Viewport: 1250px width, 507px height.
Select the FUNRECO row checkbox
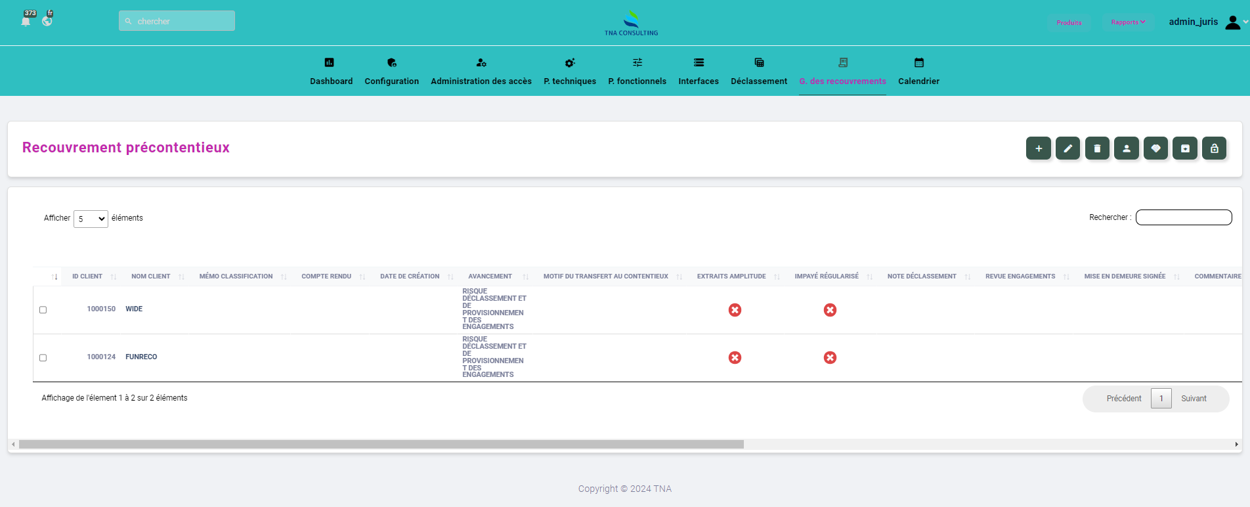43,358
